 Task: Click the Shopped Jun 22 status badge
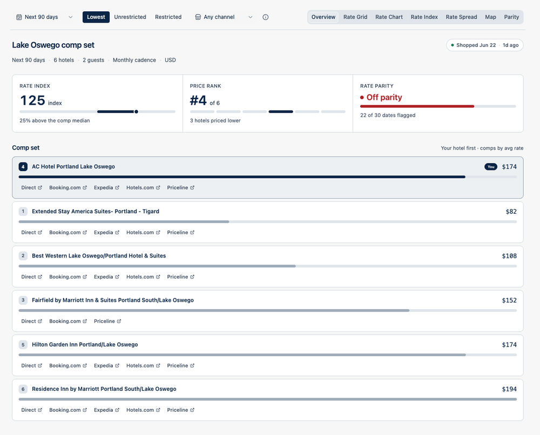coord(484,45)
